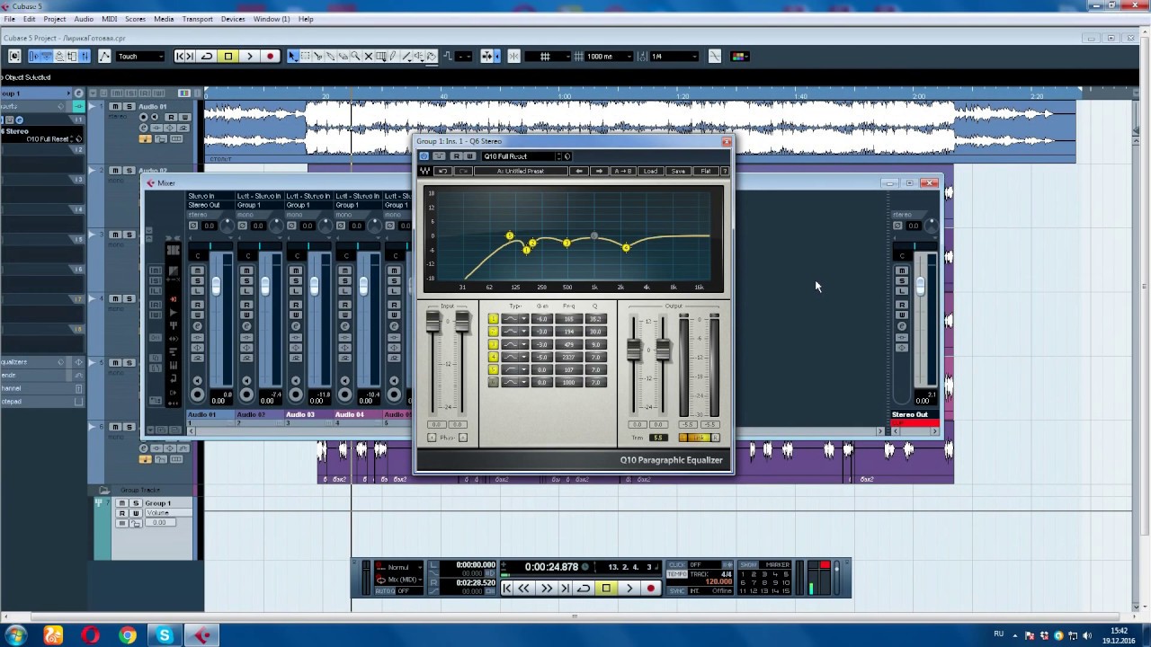The image size is (1151, 647).
Task: Open the Q10 Full Reset preset dropdown
Action: pyautogui.click(x=520, y=156)
